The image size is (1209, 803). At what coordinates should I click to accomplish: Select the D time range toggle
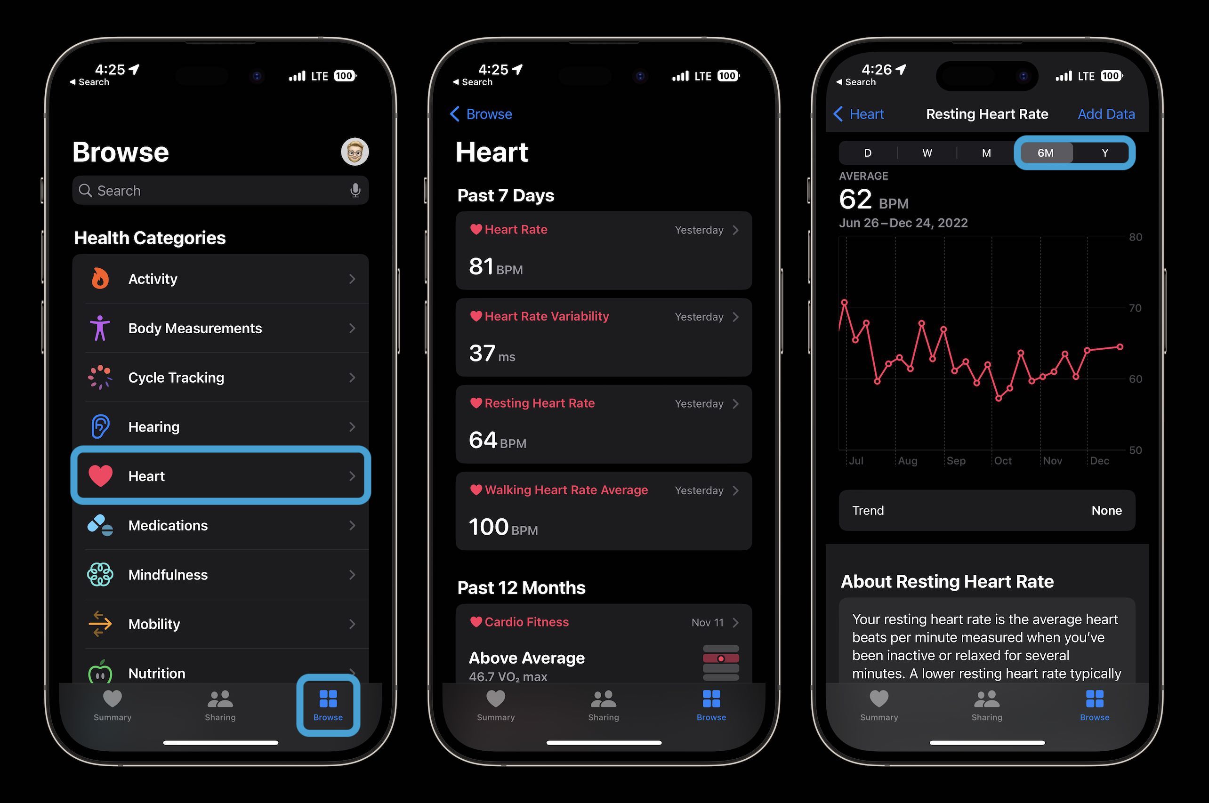coord(867,153)
